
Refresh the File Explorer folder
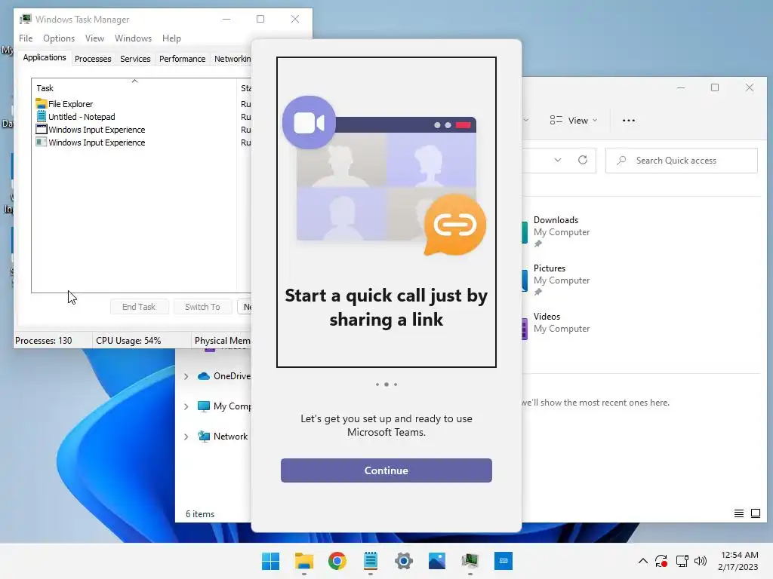pos(583,161)
